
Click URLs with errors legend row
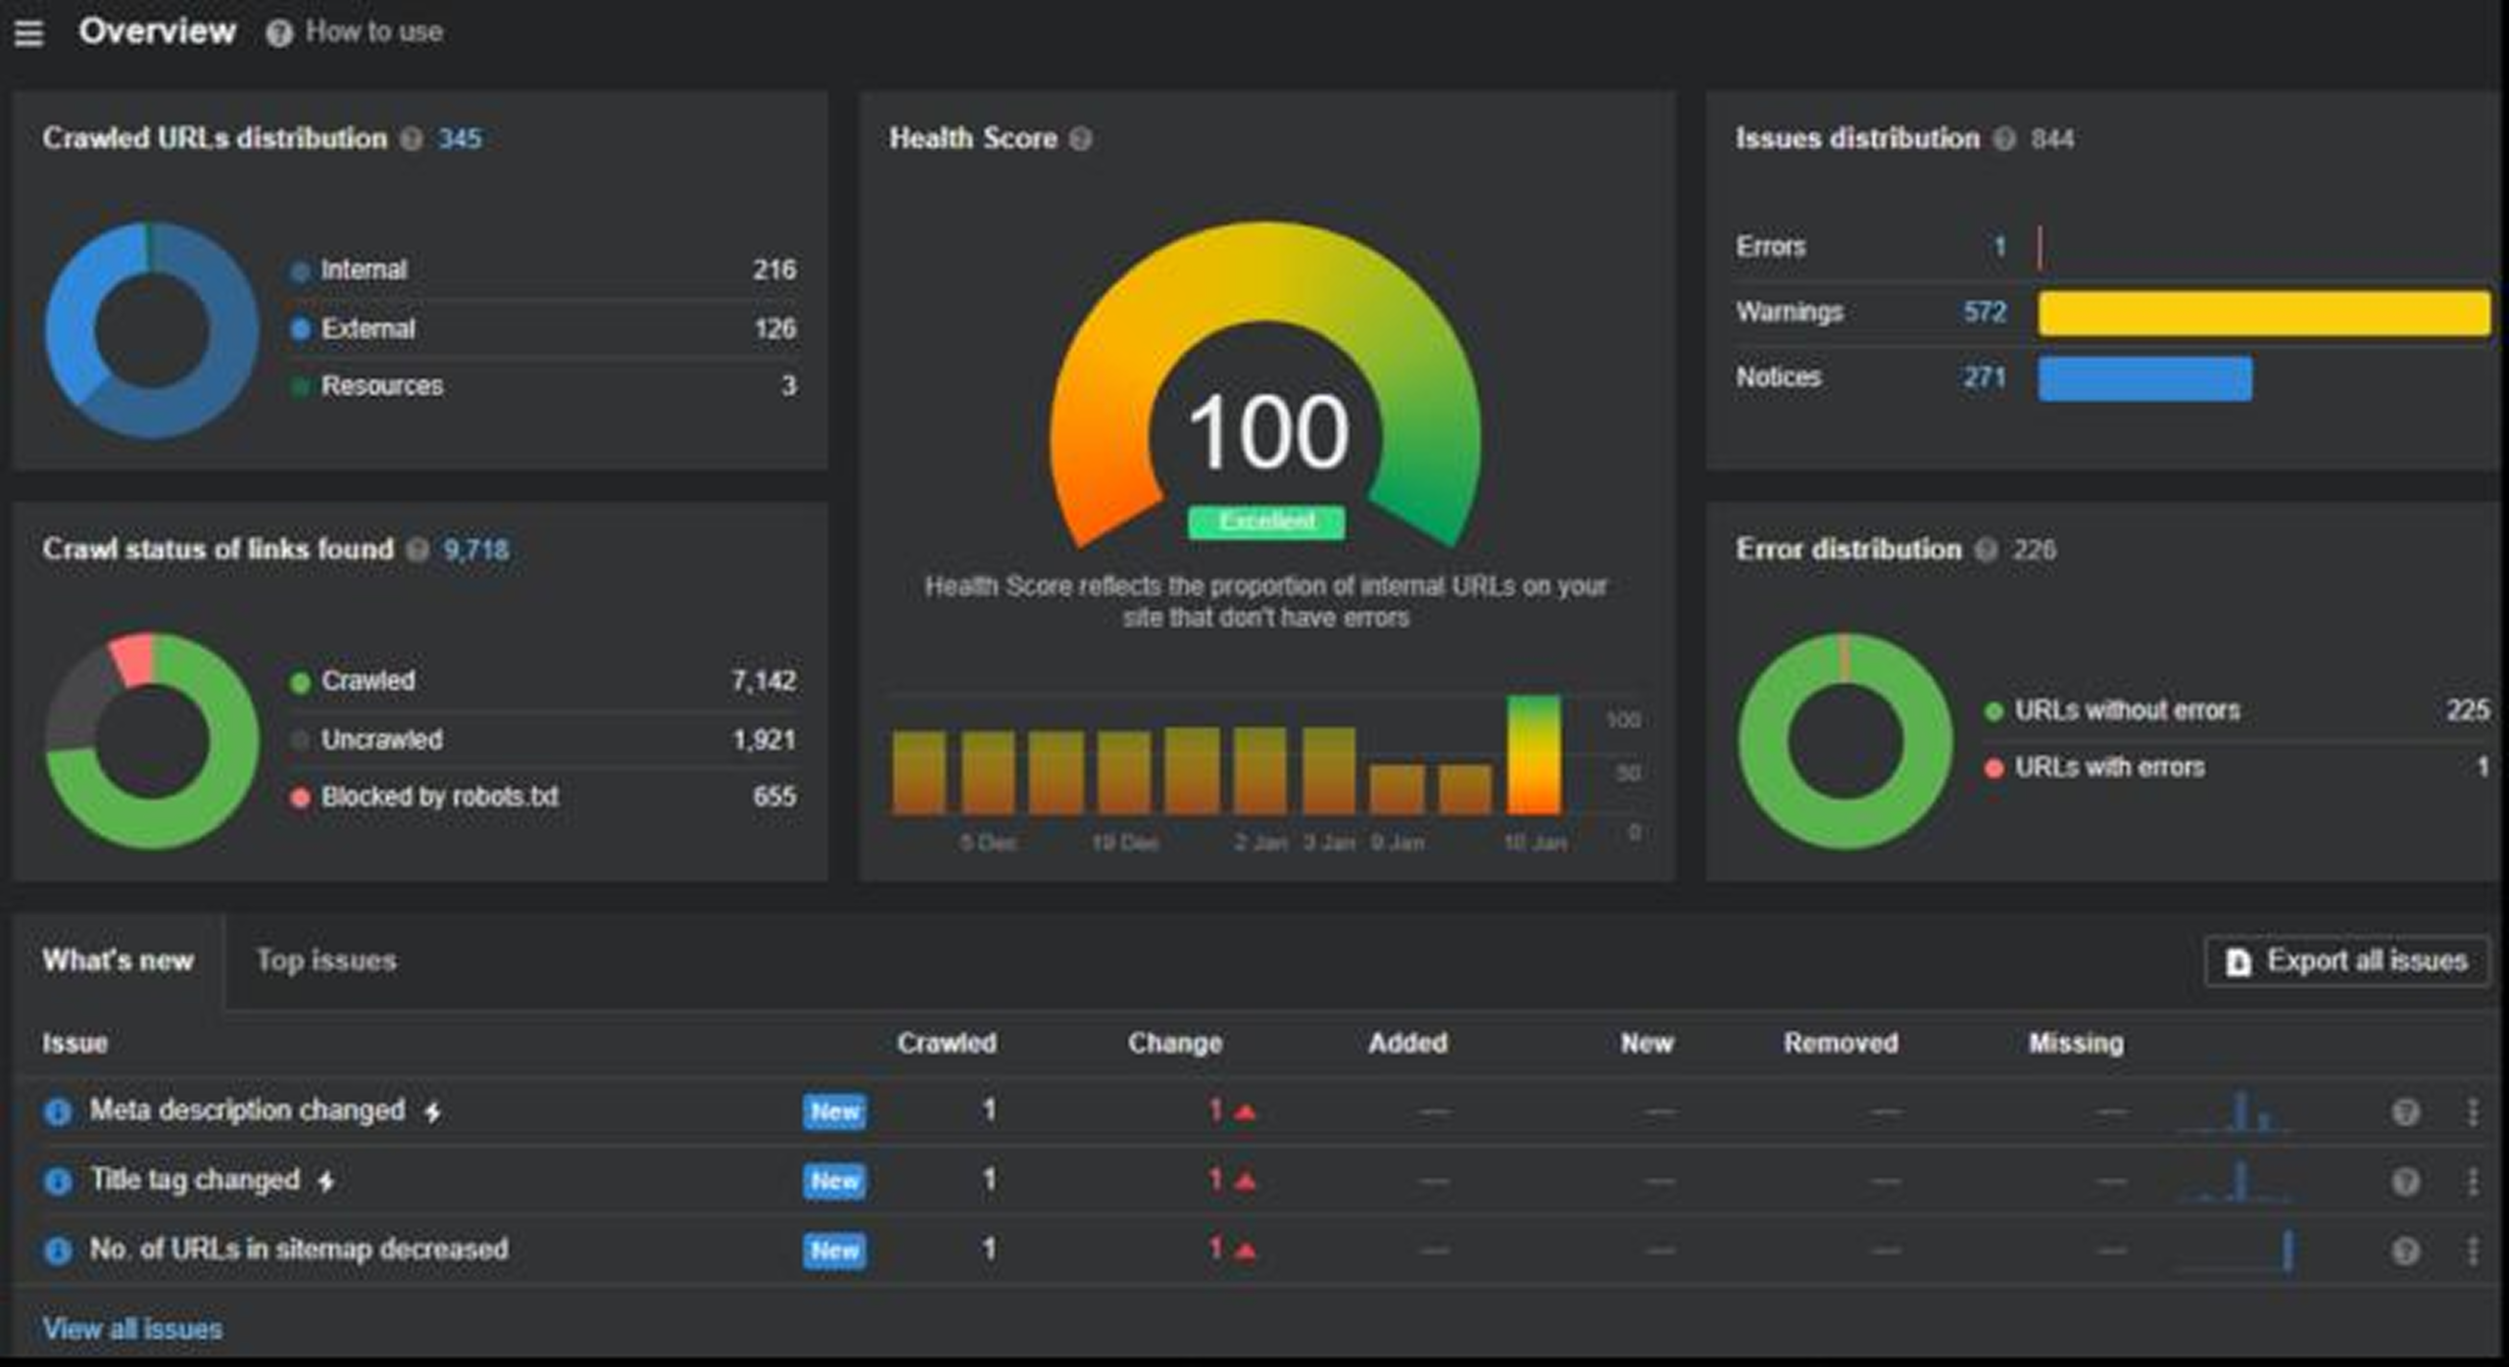2237,767
